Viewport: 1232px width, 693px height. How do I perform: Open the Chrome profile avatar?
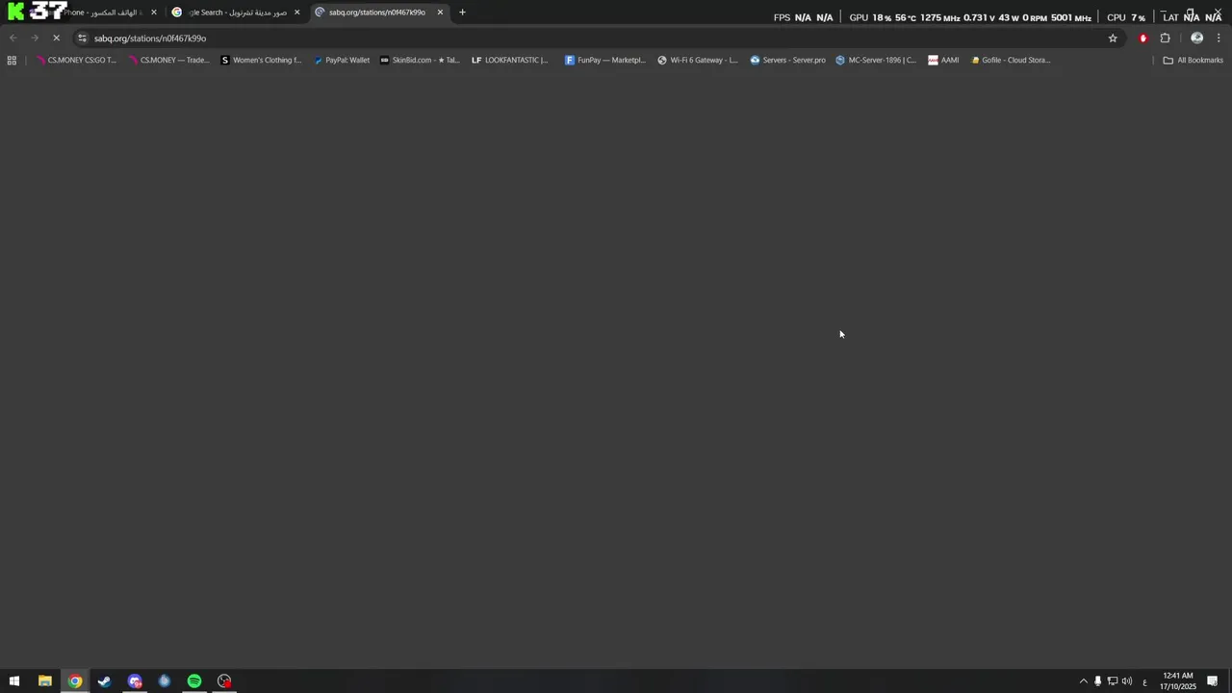(1196, 38)
